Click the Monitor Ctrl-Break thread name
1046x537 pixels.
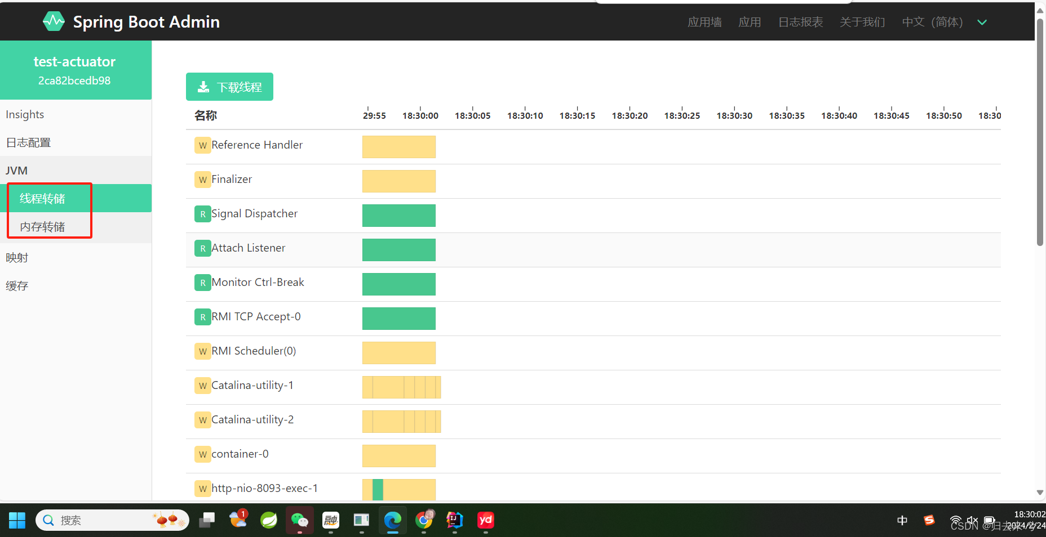pyautogui.click(x=258, y=283)
